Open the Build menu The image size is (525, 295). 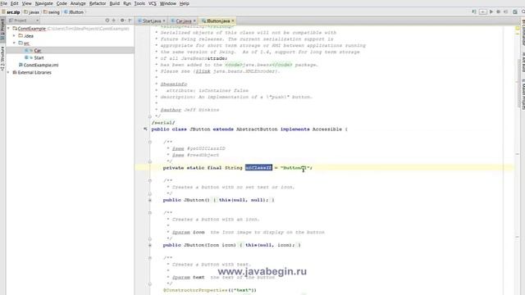pos(115,3)
